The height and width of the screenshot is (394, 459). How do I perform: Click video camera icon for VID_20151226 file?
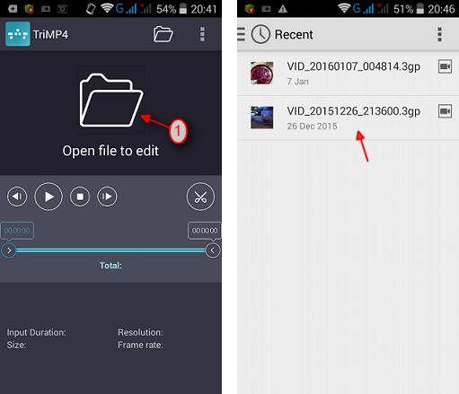(x=445, y=111)
